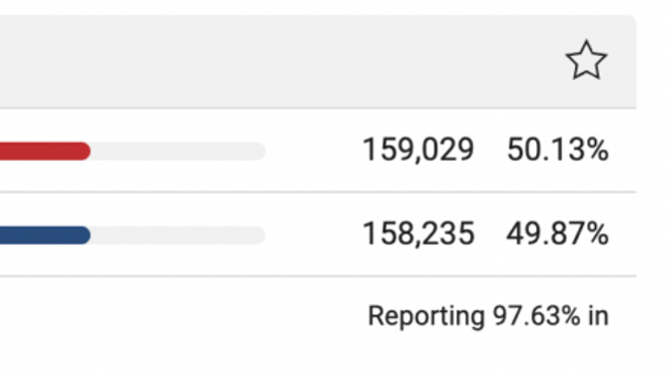The image size is (667, 375).
Task: Click the 158,235 vote count
Action: click(x=418, y=234)
